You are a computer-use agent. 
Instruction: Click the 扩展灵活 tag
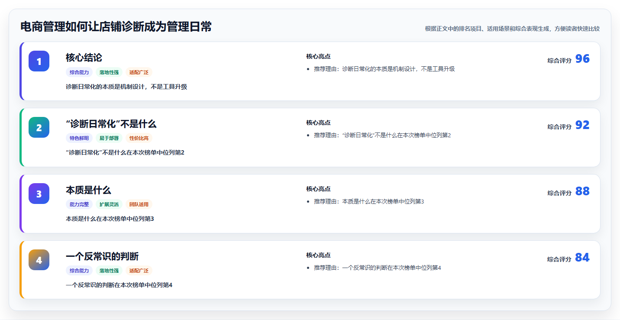tap(109, 204)
